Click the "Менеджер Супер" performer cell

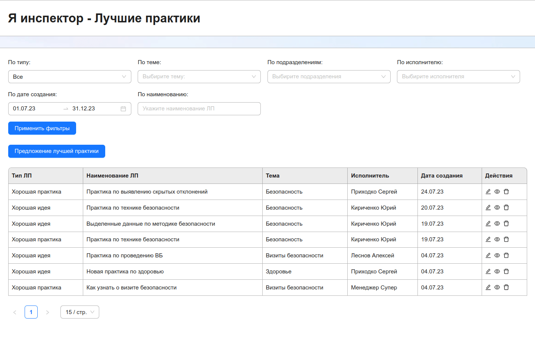(383, 288)
